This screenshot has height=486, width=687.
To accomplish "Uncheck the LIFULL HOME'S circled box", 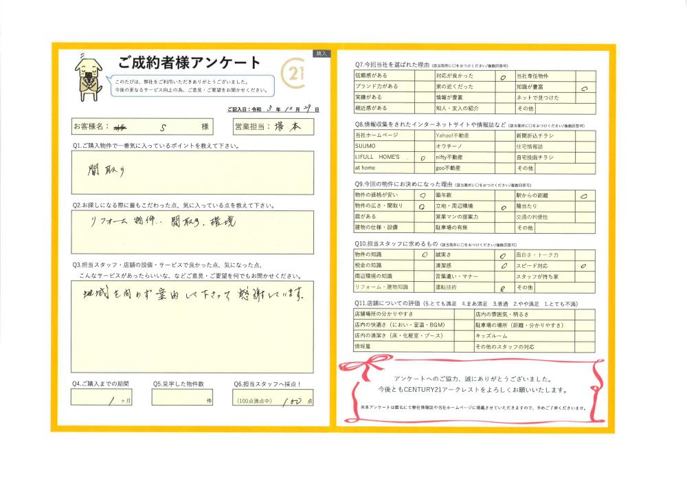I will click(423, 157).
